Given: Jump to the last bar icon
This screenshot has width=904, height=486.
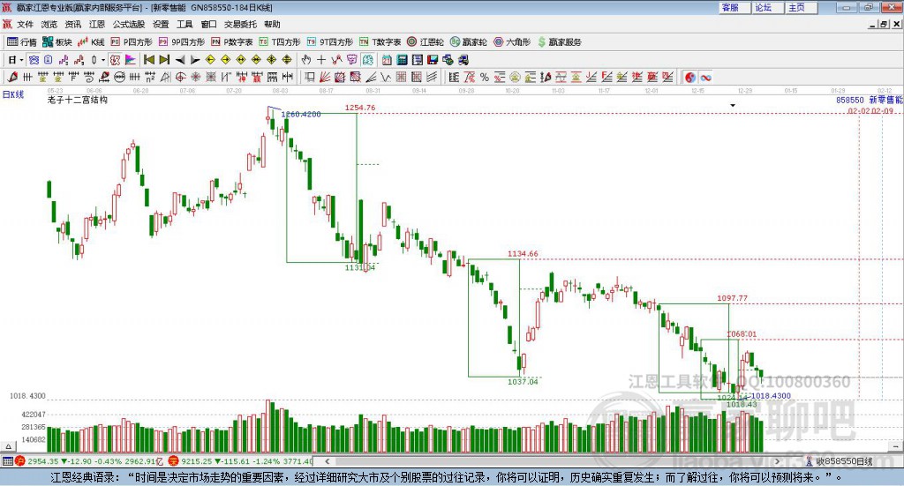Looking at the screenshot, I should click(x=164, y=60).
